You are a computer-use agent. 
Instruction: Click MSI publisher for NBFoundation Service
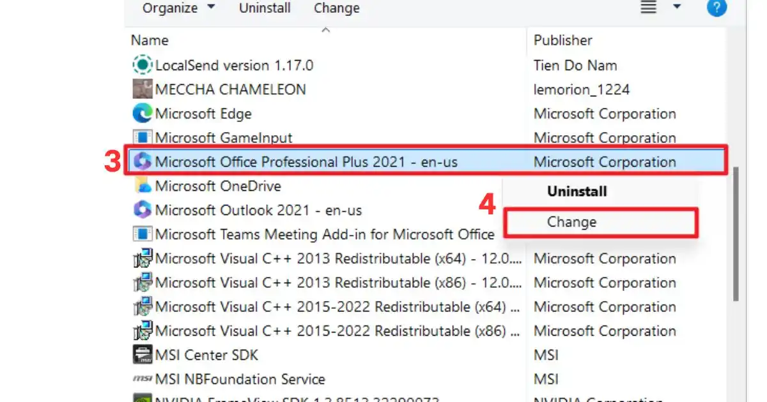546,379
